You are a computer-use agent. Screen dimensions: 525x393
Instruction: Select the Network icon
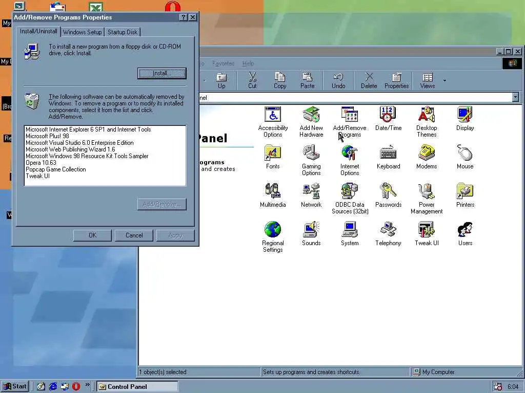[311, 195]
